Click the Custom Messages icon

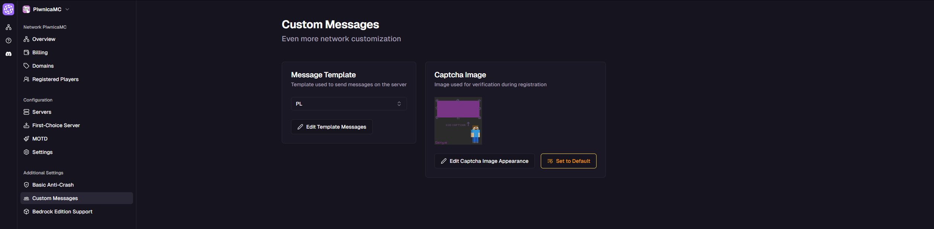click(x=26, y=198)
